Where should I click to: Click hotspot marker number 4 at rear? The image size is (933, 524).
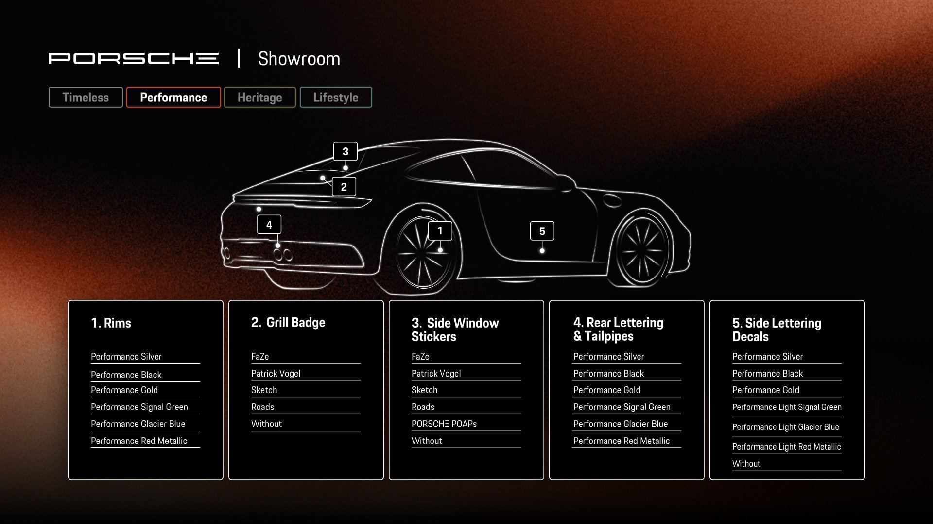(x=269, y=225)
